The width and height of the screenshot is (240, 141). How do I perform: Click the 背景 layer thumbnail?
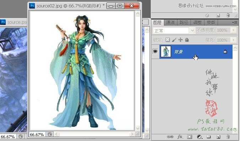166,51
